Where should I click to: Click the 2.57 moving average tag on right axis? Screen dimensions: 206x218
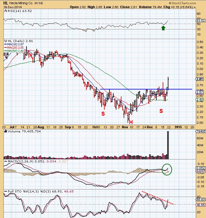pyautogui.click(x=200, y=92)
